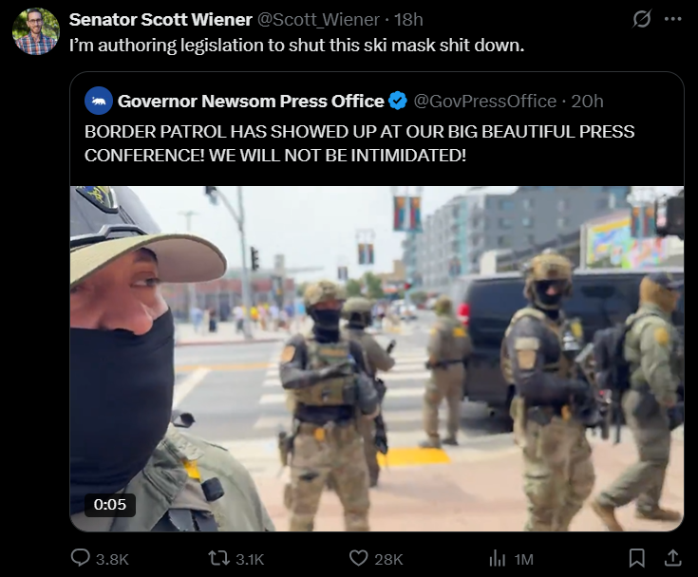
Task: Open Governor Newsom Press Office avatar
Action: click(99, 101)
